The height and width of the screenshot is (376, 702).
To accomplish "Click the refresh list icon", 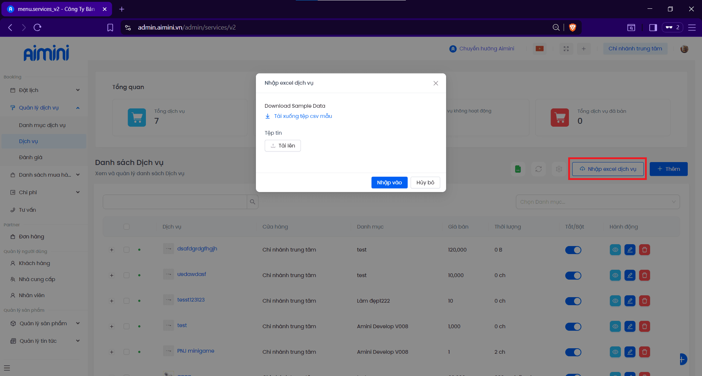I will coord(539,169).
